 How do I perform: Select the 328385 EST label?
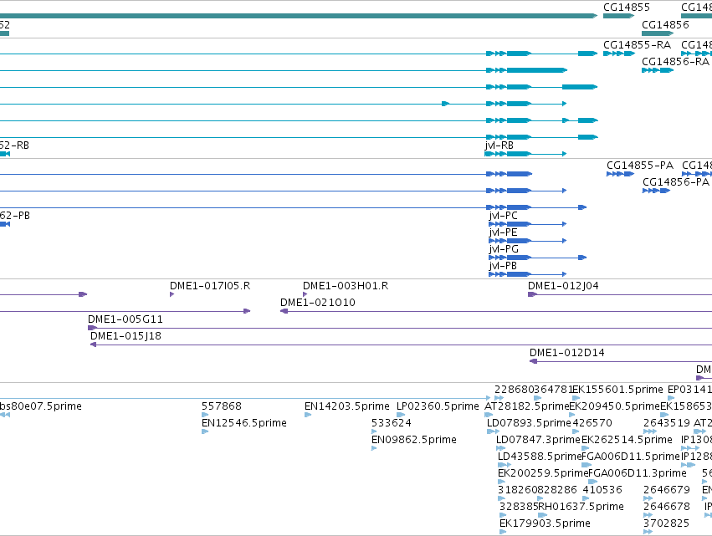tap(519, 507)
